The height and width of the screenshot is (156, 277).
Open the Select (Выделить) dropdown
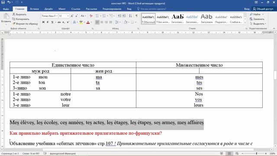(x=258, y=23)
